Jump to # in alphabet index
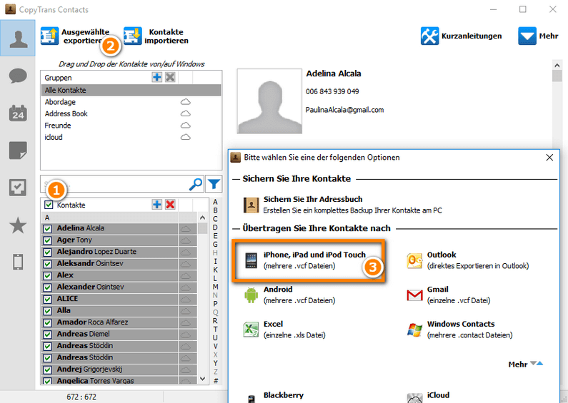This screenshot has width=568, height=403. tap(216, 380)
